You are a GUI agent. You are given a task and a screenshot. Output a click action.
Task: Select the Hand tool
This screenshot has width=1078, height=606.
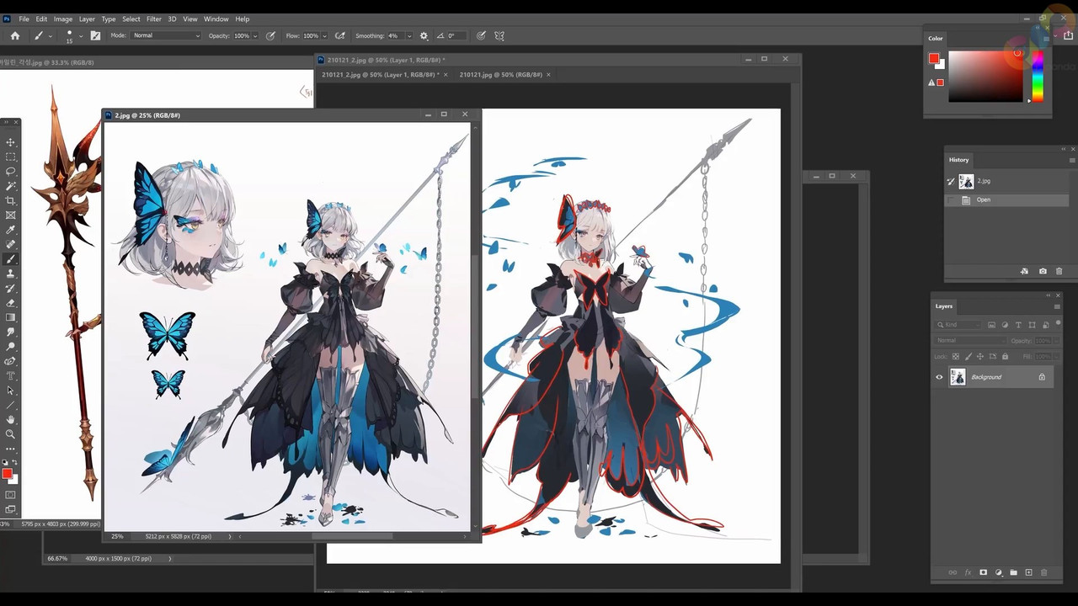[10, 419]
